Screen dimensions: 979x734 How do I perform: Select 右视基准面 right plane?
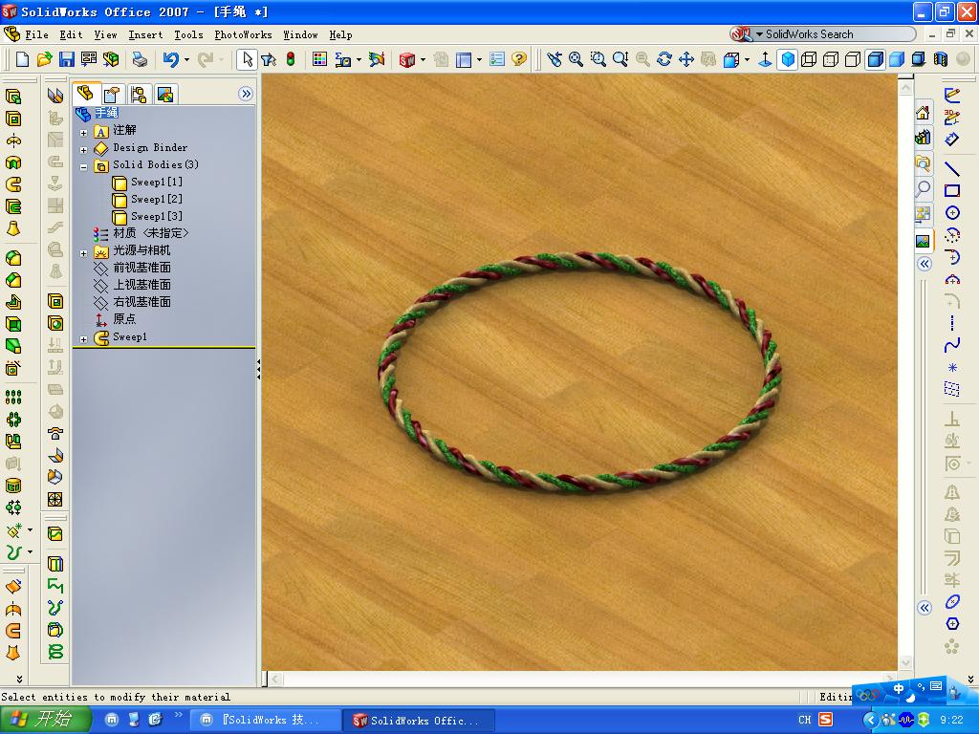[x=132, y=302]
